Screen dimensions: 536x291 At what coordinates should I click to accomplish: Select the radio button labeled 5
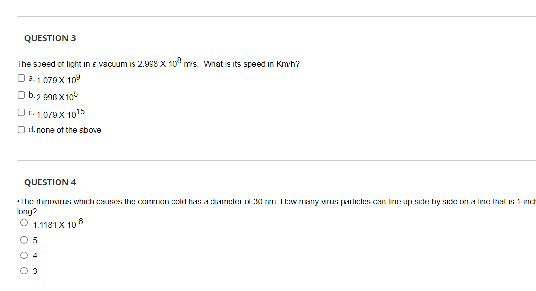(24, 240)
